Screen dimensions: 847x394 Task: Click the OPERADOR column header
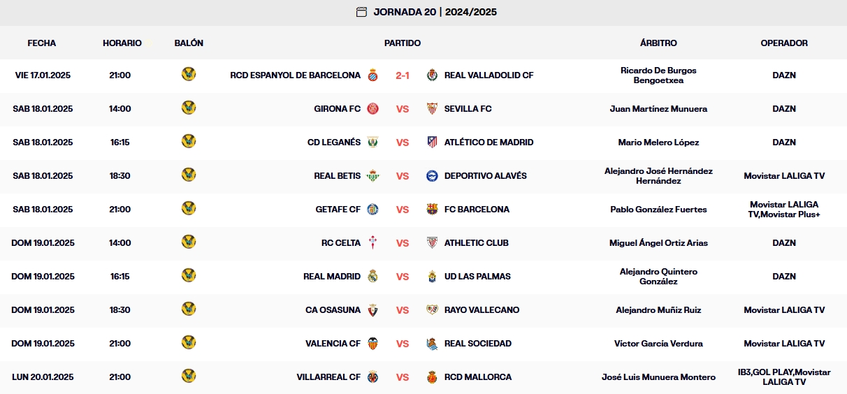(x=784, y=43)
